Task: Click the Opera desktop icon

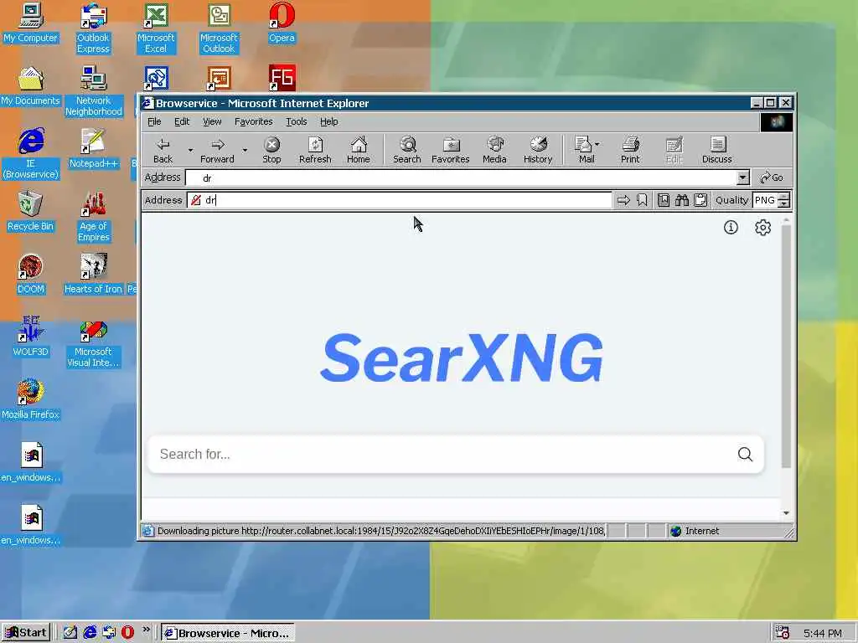Action: [x=282, y=23]
